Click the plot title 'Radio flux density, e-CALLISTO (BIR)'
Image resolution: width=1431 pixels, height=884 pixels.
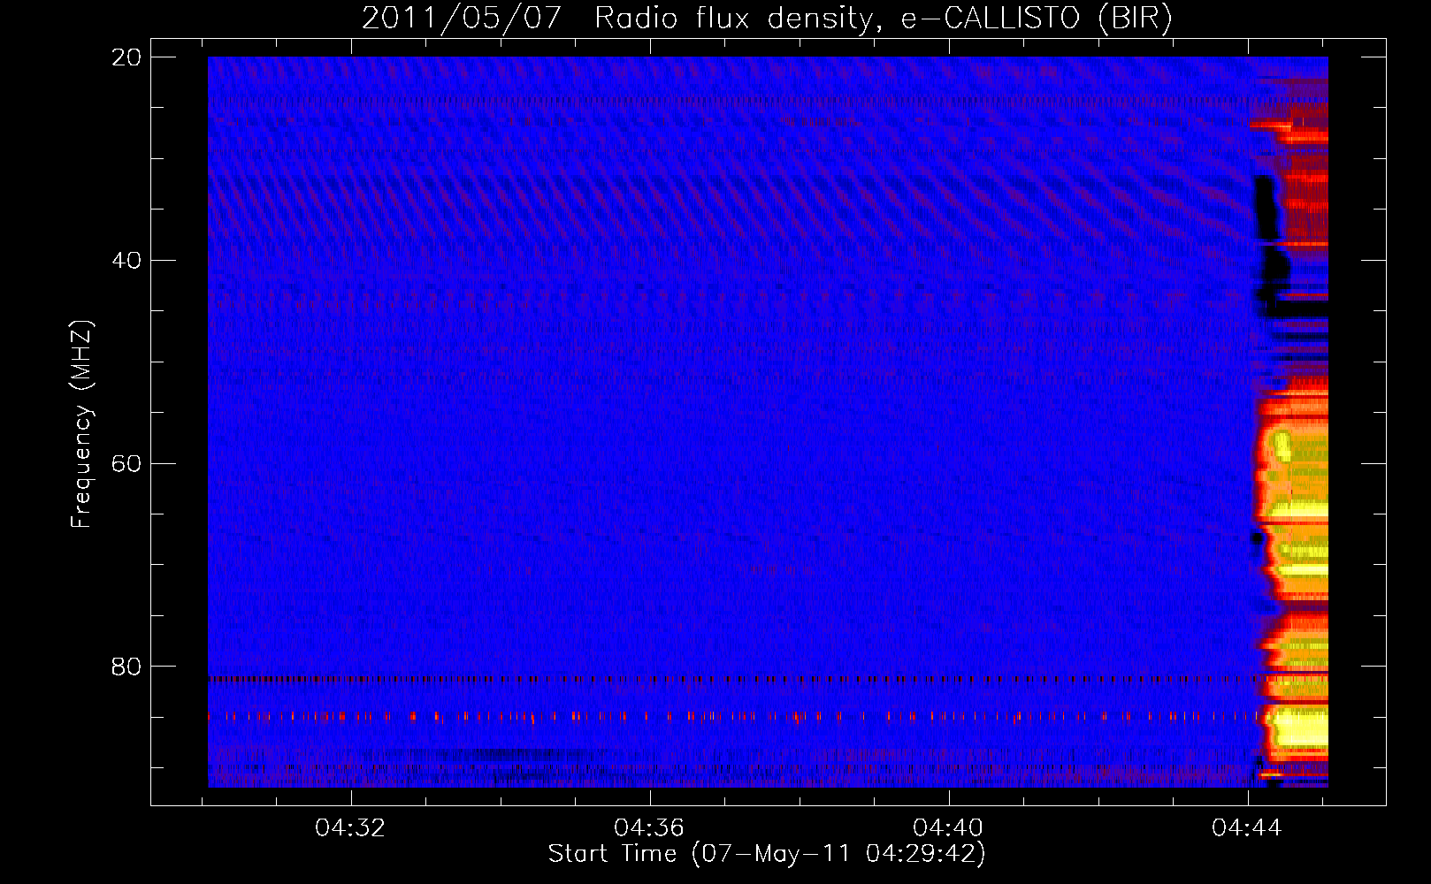883,18
